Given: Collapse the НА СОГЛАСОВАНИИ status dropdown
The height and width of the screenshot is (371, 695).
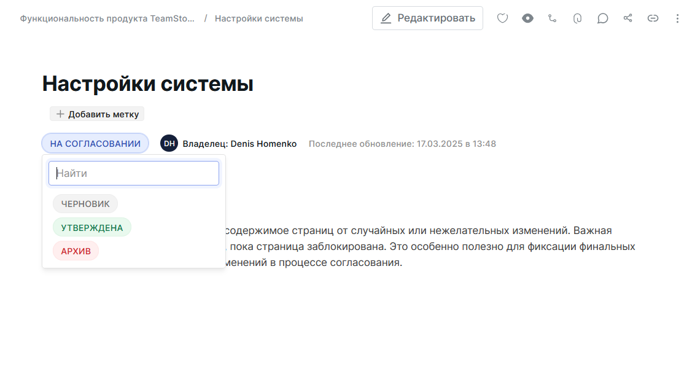Looking at the screenshot, I should [95, 144].
